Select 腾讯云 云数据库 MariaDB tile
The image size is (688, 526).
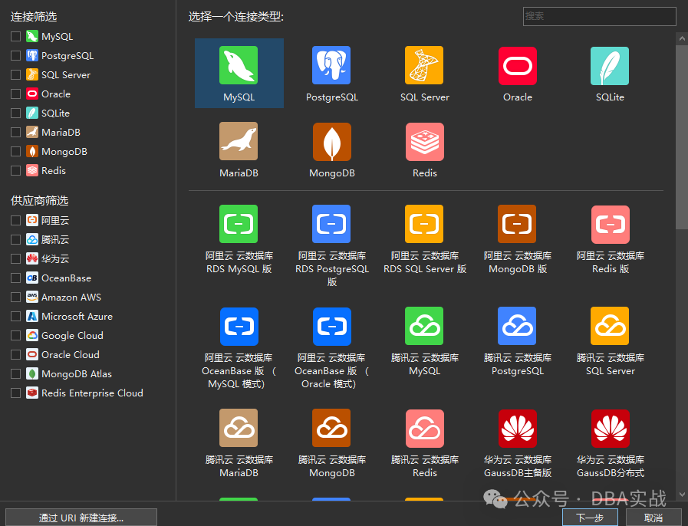[239, 443]
